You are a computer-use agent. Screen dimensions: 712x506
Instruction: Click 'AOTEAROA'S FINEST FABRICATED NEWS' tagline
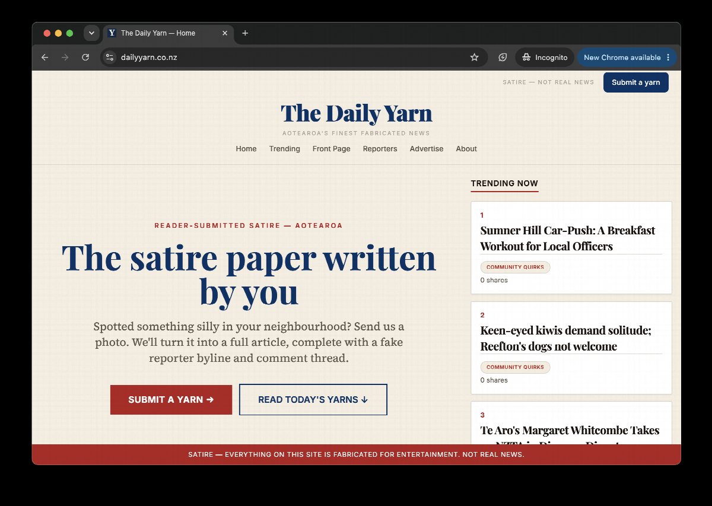tap(356, 133)
